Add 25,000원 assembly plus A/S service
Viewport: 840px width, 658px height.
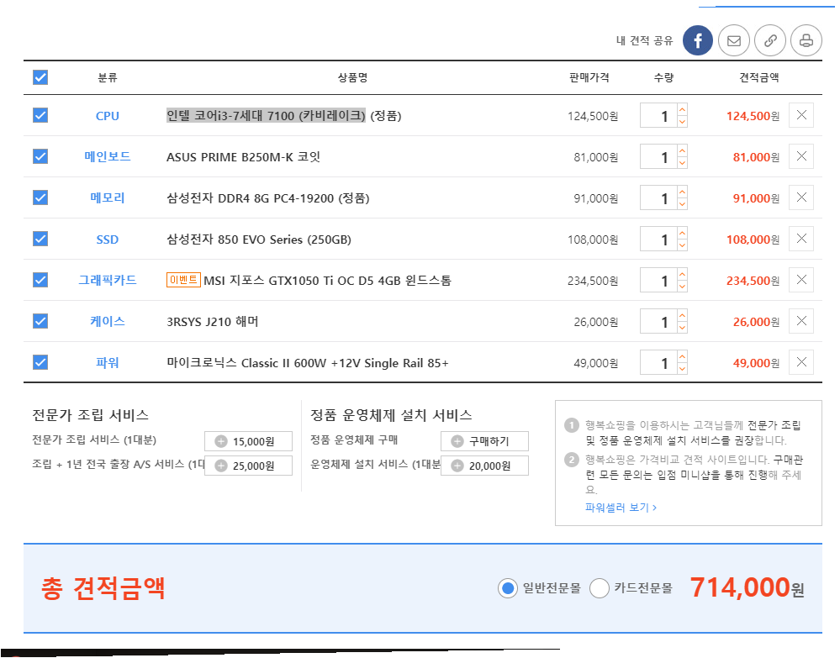point(248,466)
